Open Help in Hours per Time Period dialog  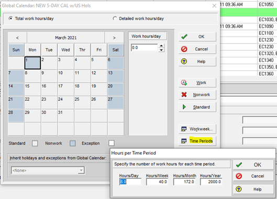(x=253, y=189)
